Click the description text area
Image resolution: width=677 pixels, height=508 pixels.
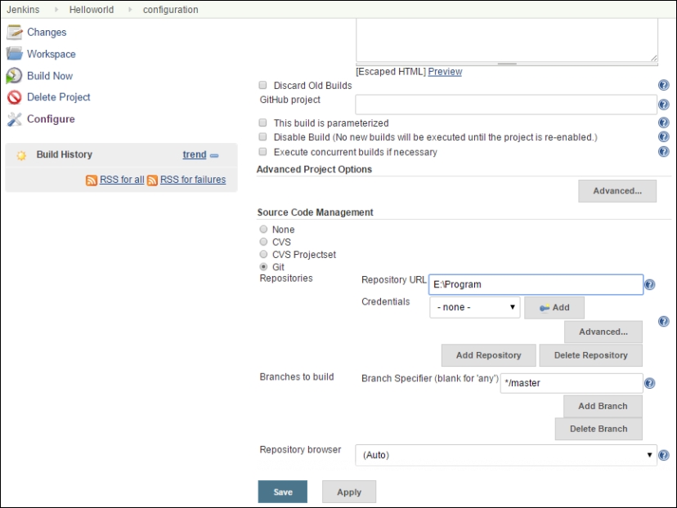pos(507,40)
